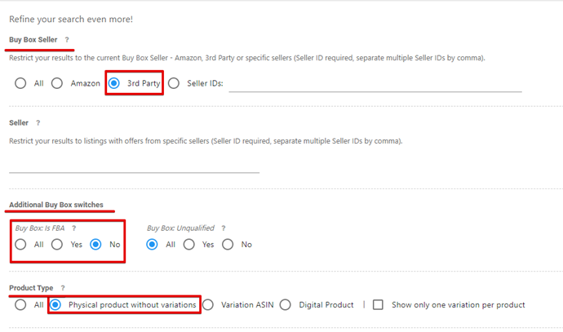The height and width of the screenshot is (332, 563).
Task: Select Amazon as Buy Box Seller
Action: pyautogui.click(x=57, y=83)
